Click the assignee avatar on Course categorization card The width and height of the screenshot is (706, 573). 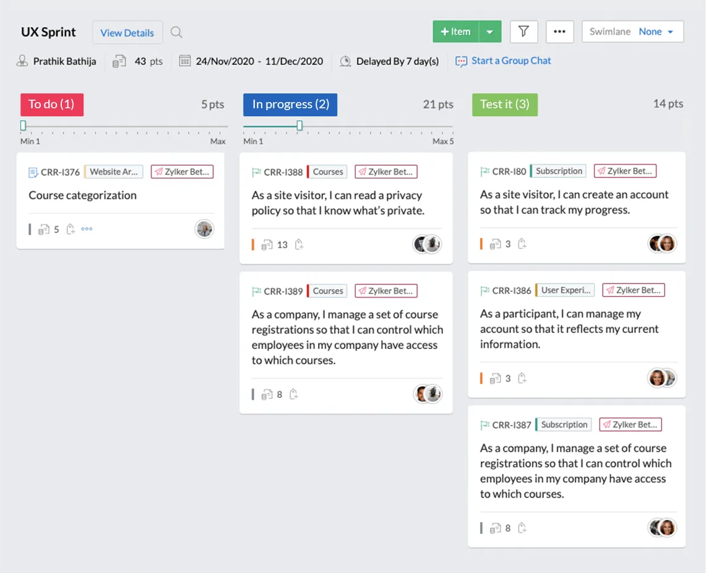pos(204,229)
